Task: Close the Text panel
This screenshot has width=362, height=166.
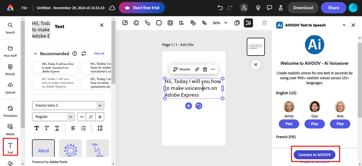Action: point(102,25)
